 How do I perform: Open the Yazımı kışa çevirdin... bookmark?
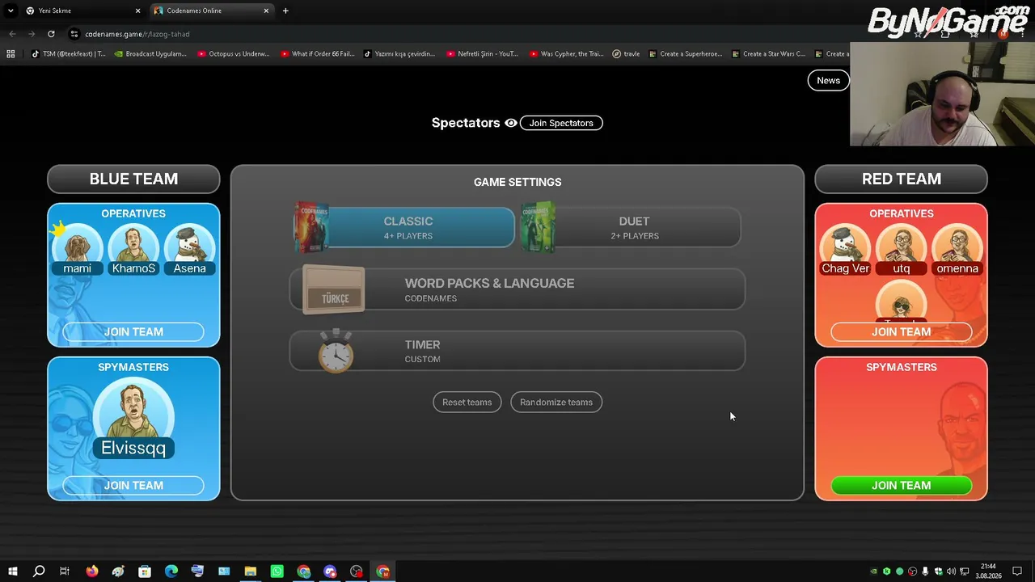pos(399,54)
